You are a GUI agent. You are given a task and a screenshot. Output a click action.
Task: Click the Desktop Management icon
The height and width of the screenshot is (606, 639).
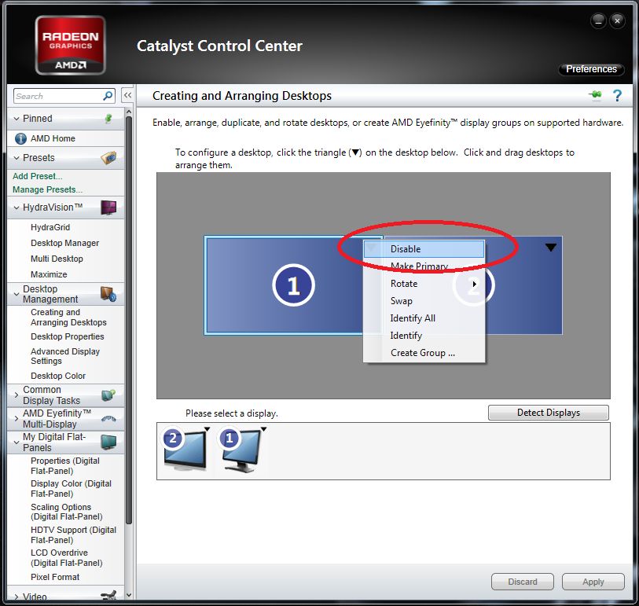[x=108, y=294]
